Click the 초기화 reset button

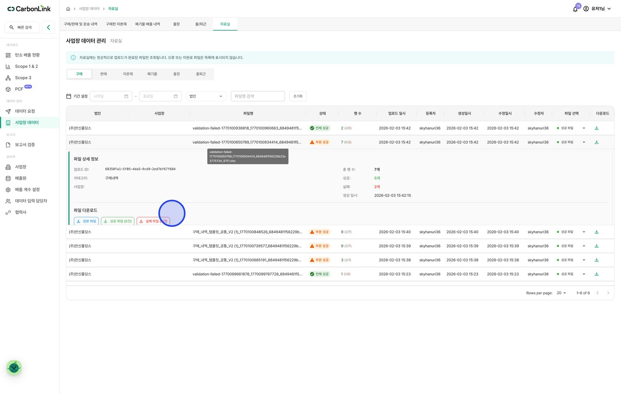pyautogui.click(x=298, y=96)
